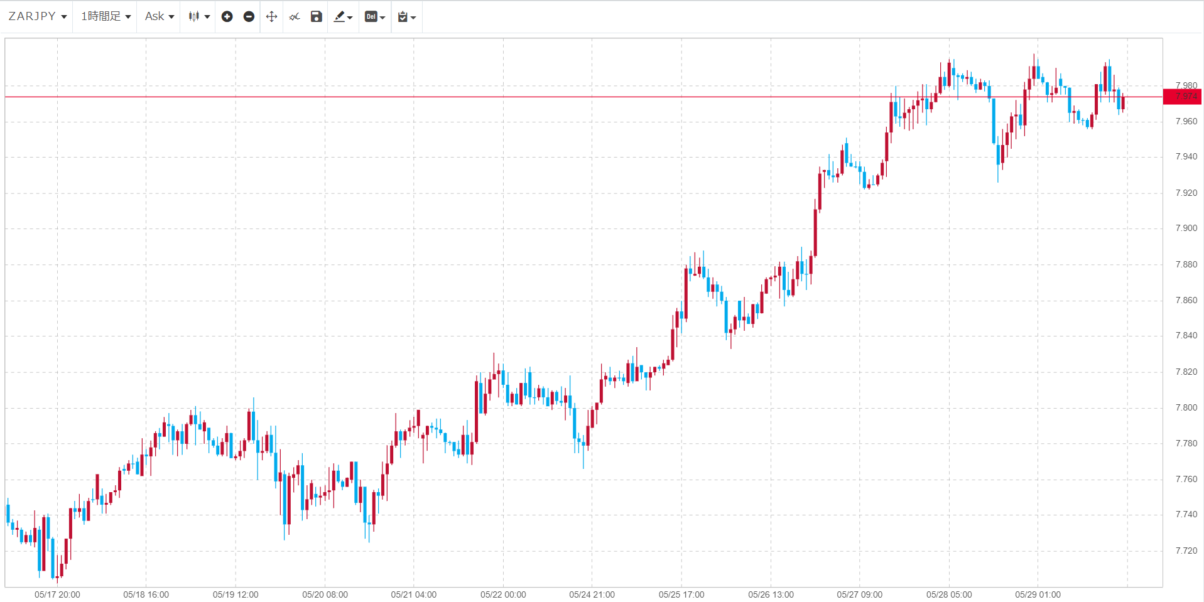Click the 05/17 20:00 time axis label
The image size is (1204, 602).
57,594
